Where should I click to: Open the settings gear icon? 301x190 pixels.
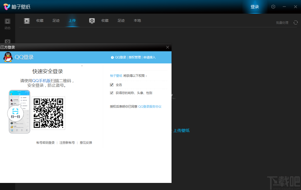tap(273, 7)
